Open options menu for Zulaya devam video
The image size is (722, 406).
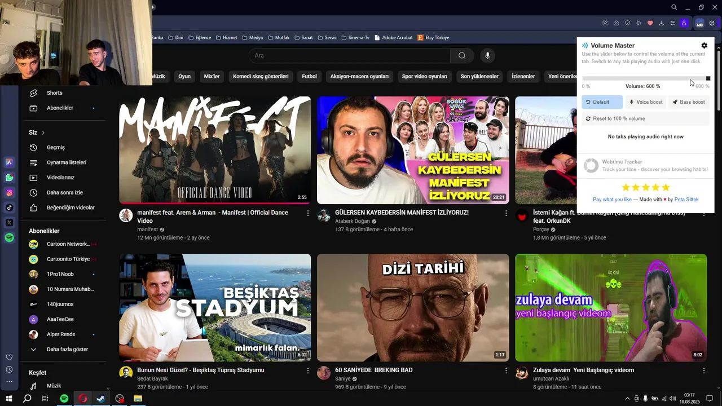coord(704,370)
